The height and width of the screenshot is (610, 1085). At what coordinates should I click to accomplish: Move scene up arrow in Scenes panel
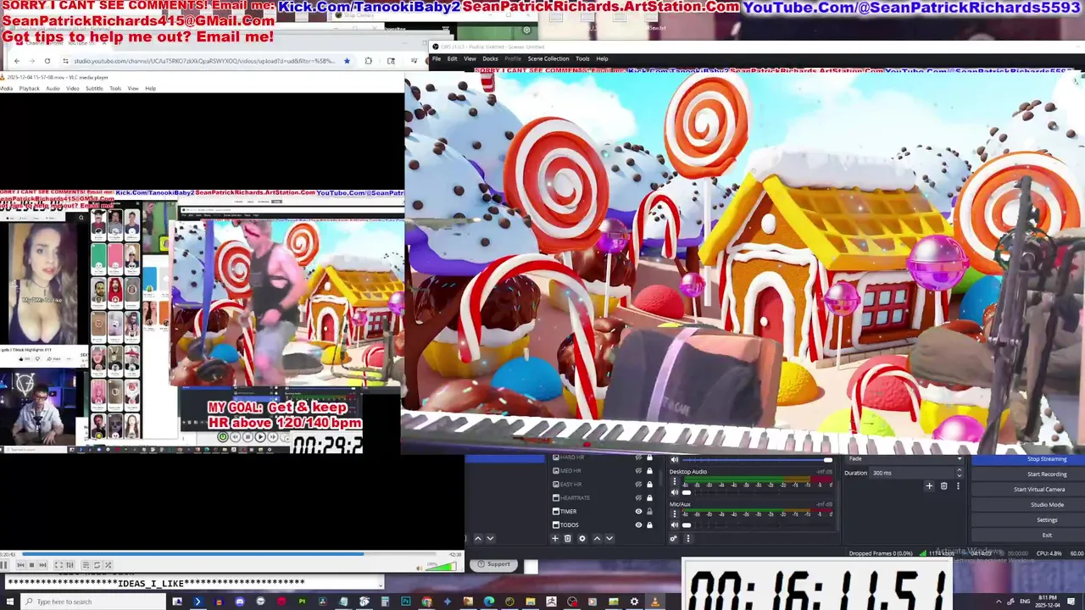pyautogui.click(x=477, y=539)
